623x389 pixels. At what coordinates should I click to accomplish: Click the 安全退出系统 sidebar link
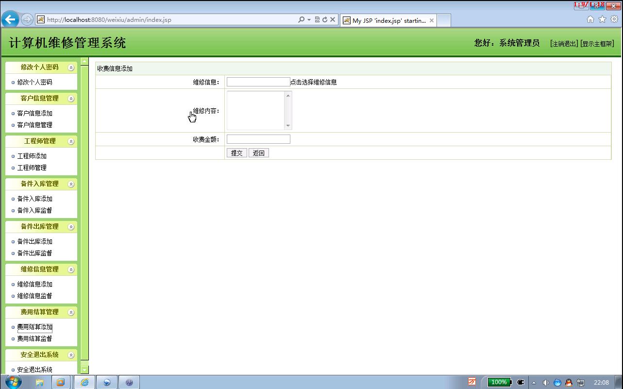(x=34, y=370)
